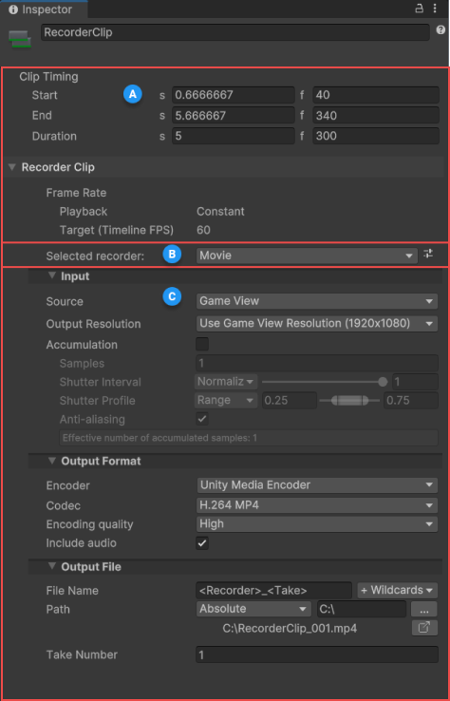Uncheck the Include audio checkbox
The height and width of the screenshot is (701, 450).
point(202,543)
